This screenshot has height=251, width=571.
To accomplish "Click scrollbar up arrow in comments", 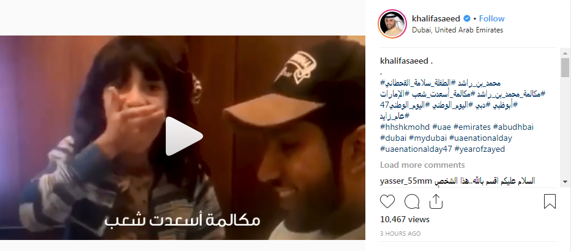I will tap(565, 53).
